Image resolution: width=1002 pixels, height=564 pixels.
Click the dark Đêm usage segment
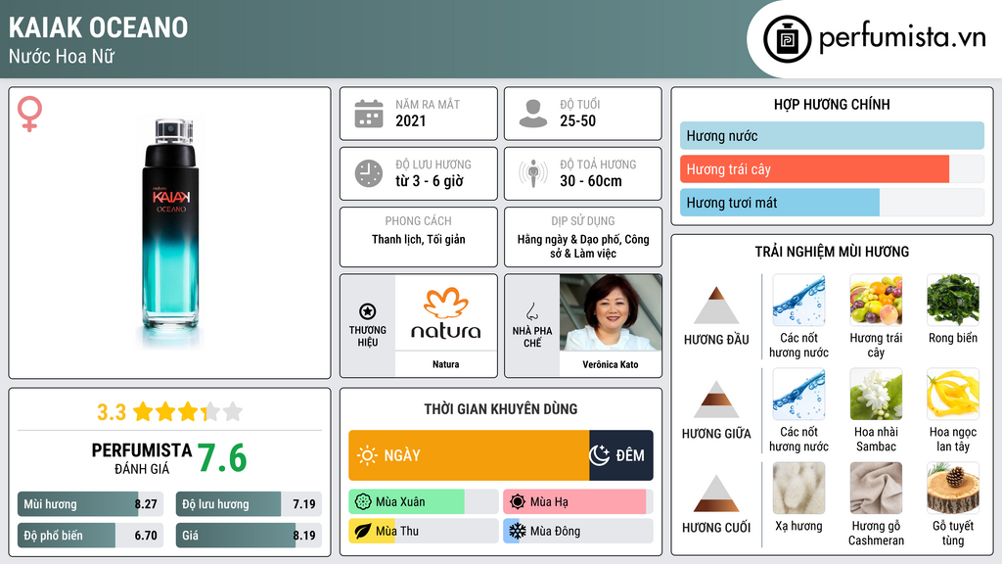[621, 455]
